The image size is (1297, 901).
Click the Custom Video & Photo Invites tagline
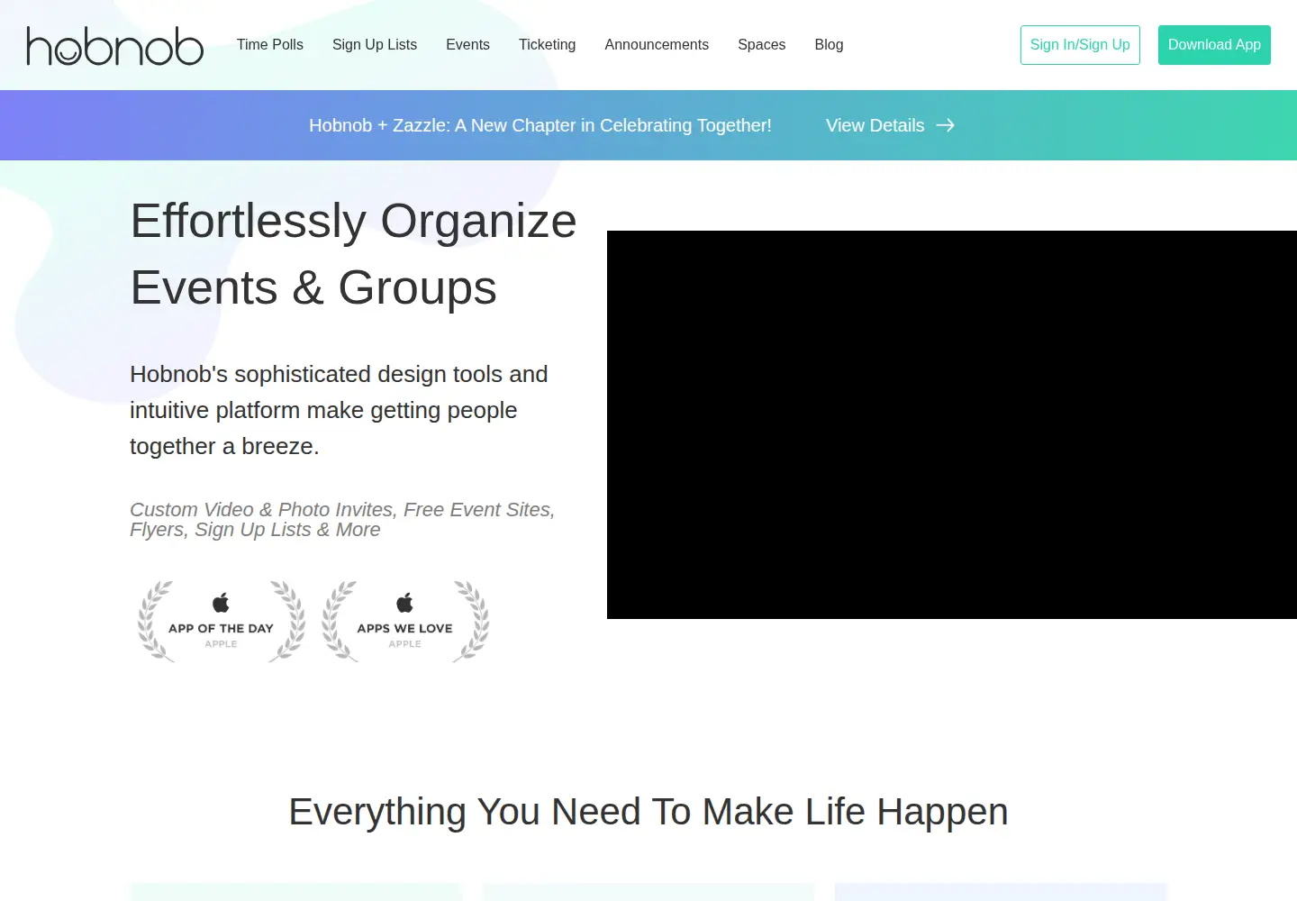[342, 520]
